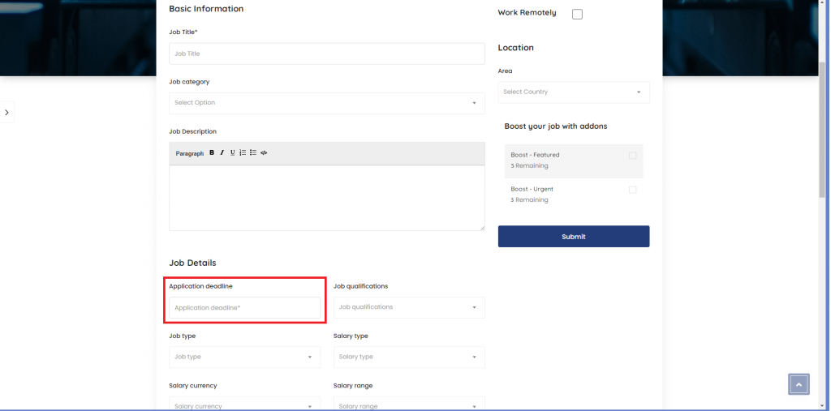This screenshot has width=831, height=411.
Task: Click the Application deadline input field
Action: (244, 308)
